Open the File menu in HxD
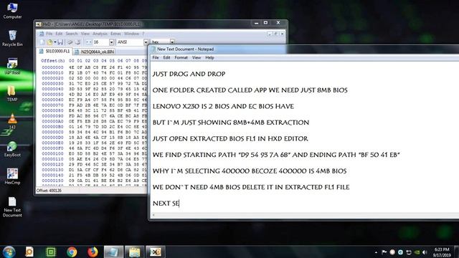 pyautogui.click(x=49, y=34)
